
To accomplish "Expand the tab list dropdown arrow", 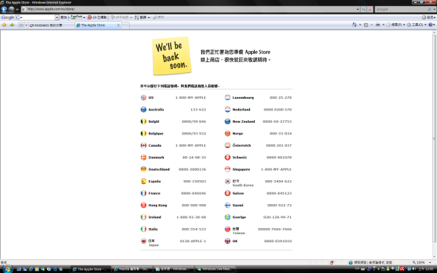I will (27, 25).
